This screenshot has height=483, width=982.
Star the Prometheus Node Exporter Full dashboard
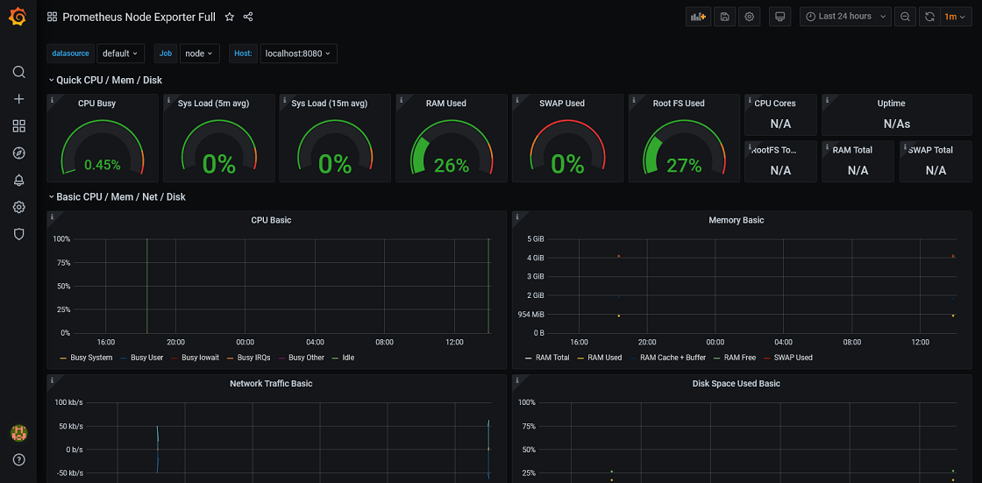229,17
